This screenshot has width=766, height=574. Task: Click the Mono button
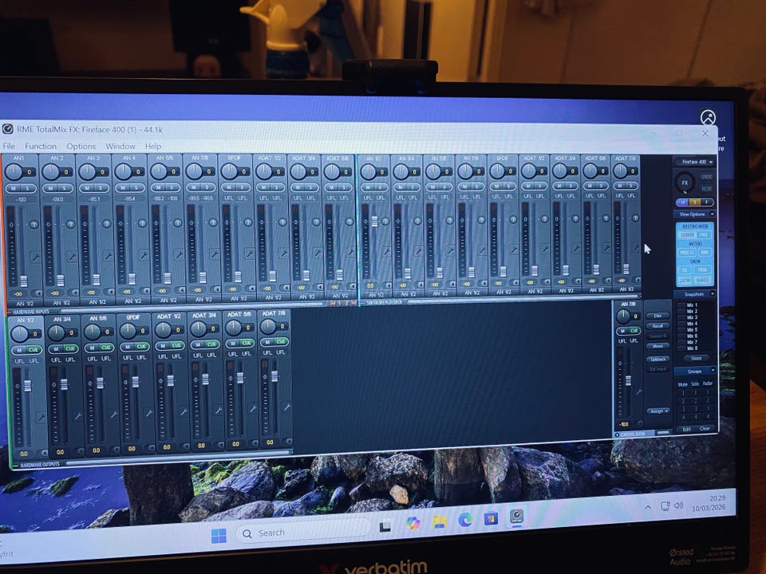[657, 346]
